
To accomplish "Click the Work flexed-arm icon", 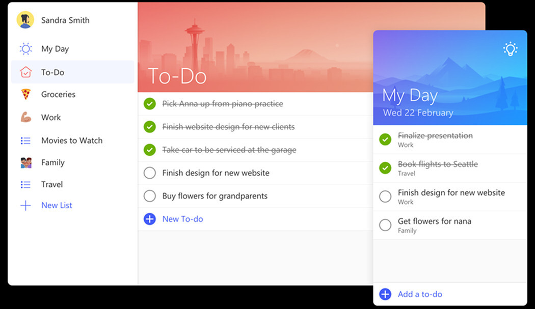I will pyautogui.click(x=24, y=117).
